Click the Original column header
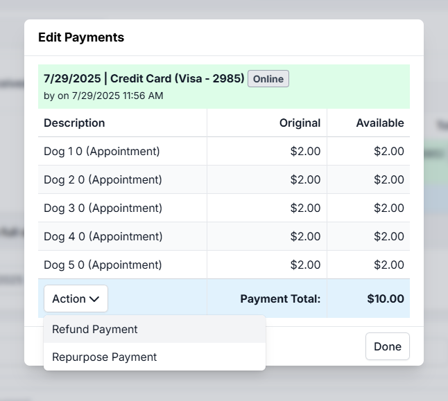 point(300,123)
